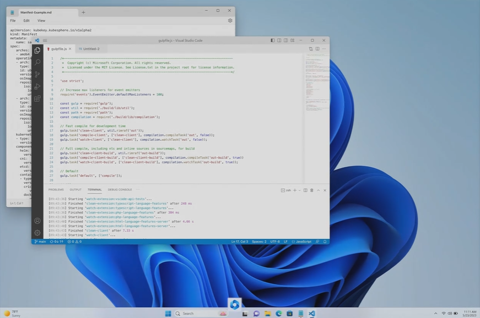Screen dimensions: 480x318
Task: Kill the terminal with trash icon
Action: tap(311, 190)
